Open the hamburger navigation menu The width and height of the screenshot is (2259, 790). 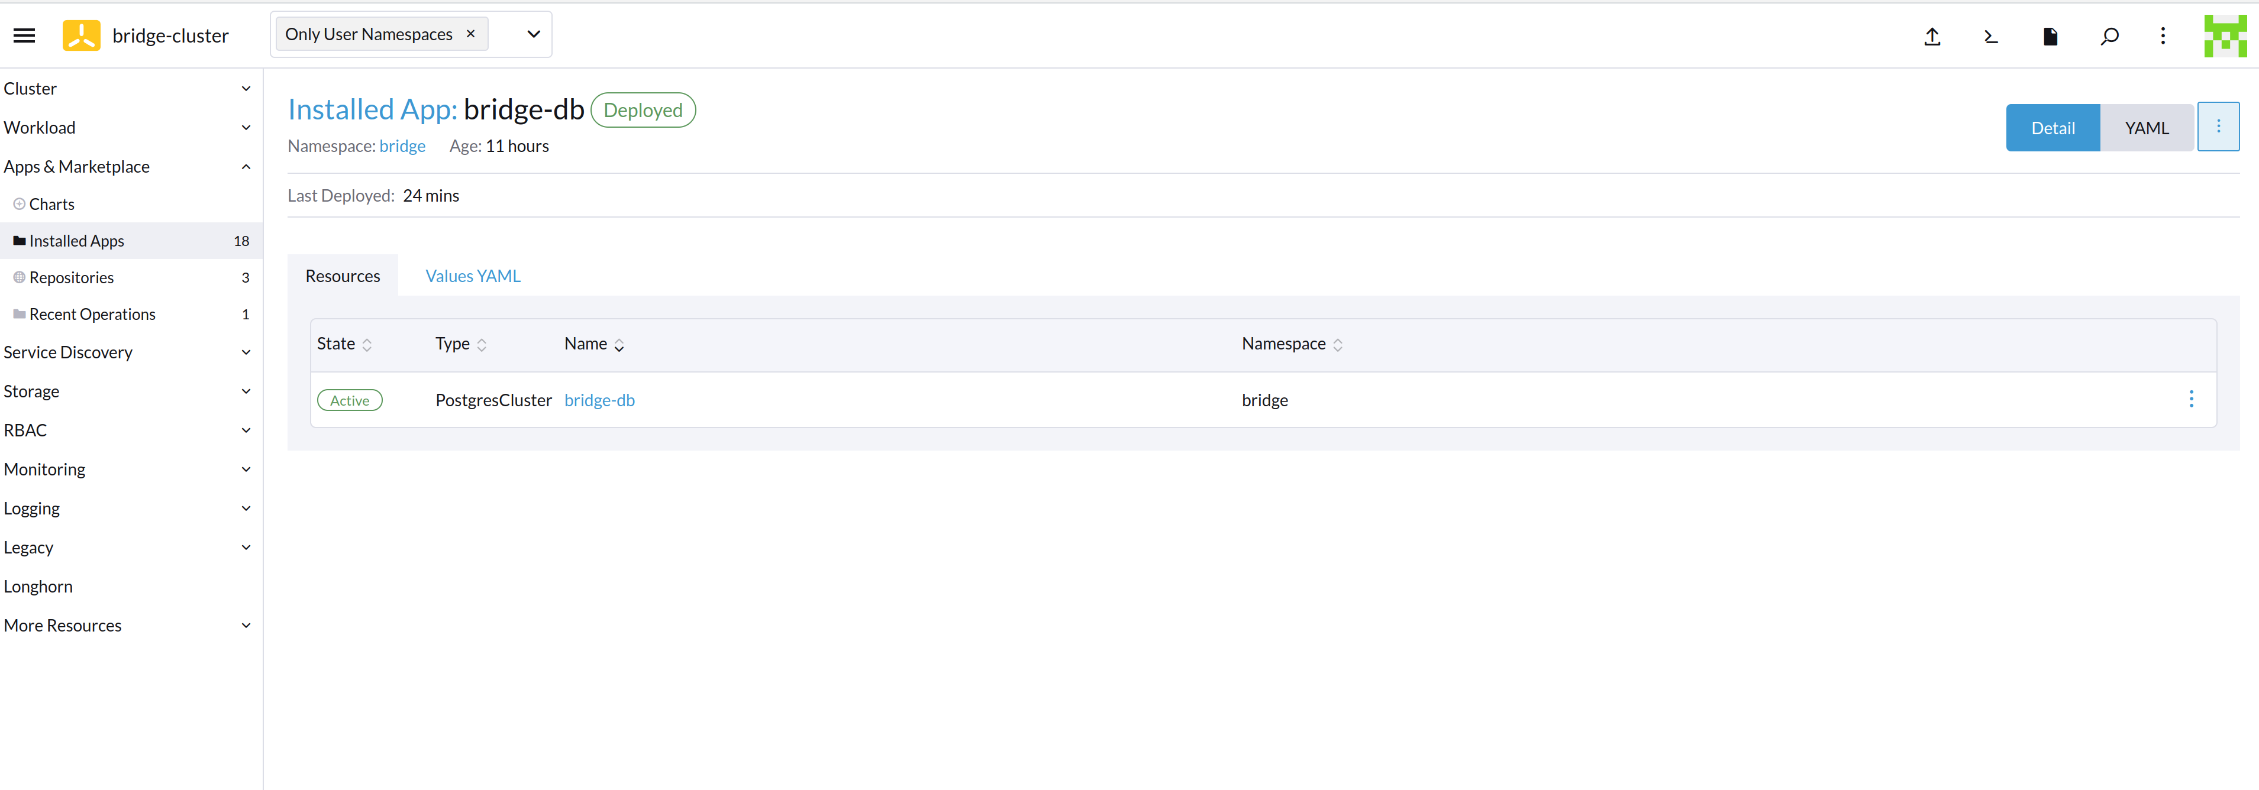coord(24,35)
